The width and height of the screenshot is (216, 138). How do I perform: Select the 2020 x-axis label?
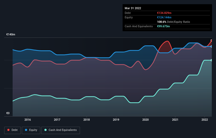tap(145, 120)
